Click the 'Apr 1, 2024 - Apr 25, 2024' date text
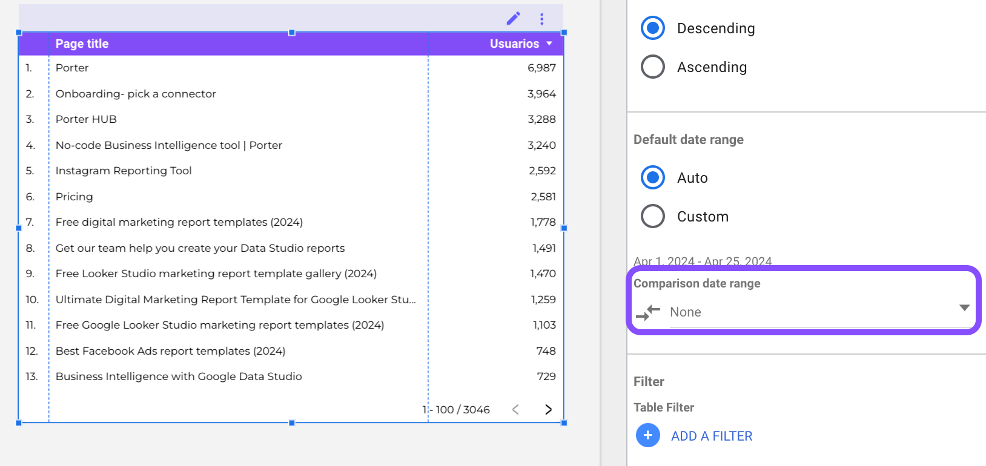Image resolution: width=986 pixels, height=466 pixels. pyautogui.click(x=703, y=261)
